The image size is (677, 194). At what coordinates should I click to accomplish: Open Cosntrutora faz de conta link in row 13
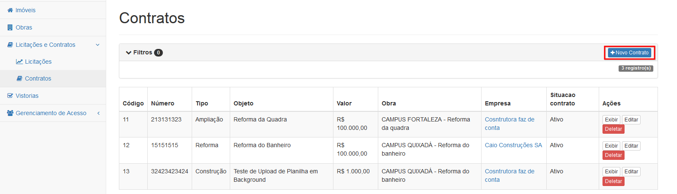click(509, 175)
